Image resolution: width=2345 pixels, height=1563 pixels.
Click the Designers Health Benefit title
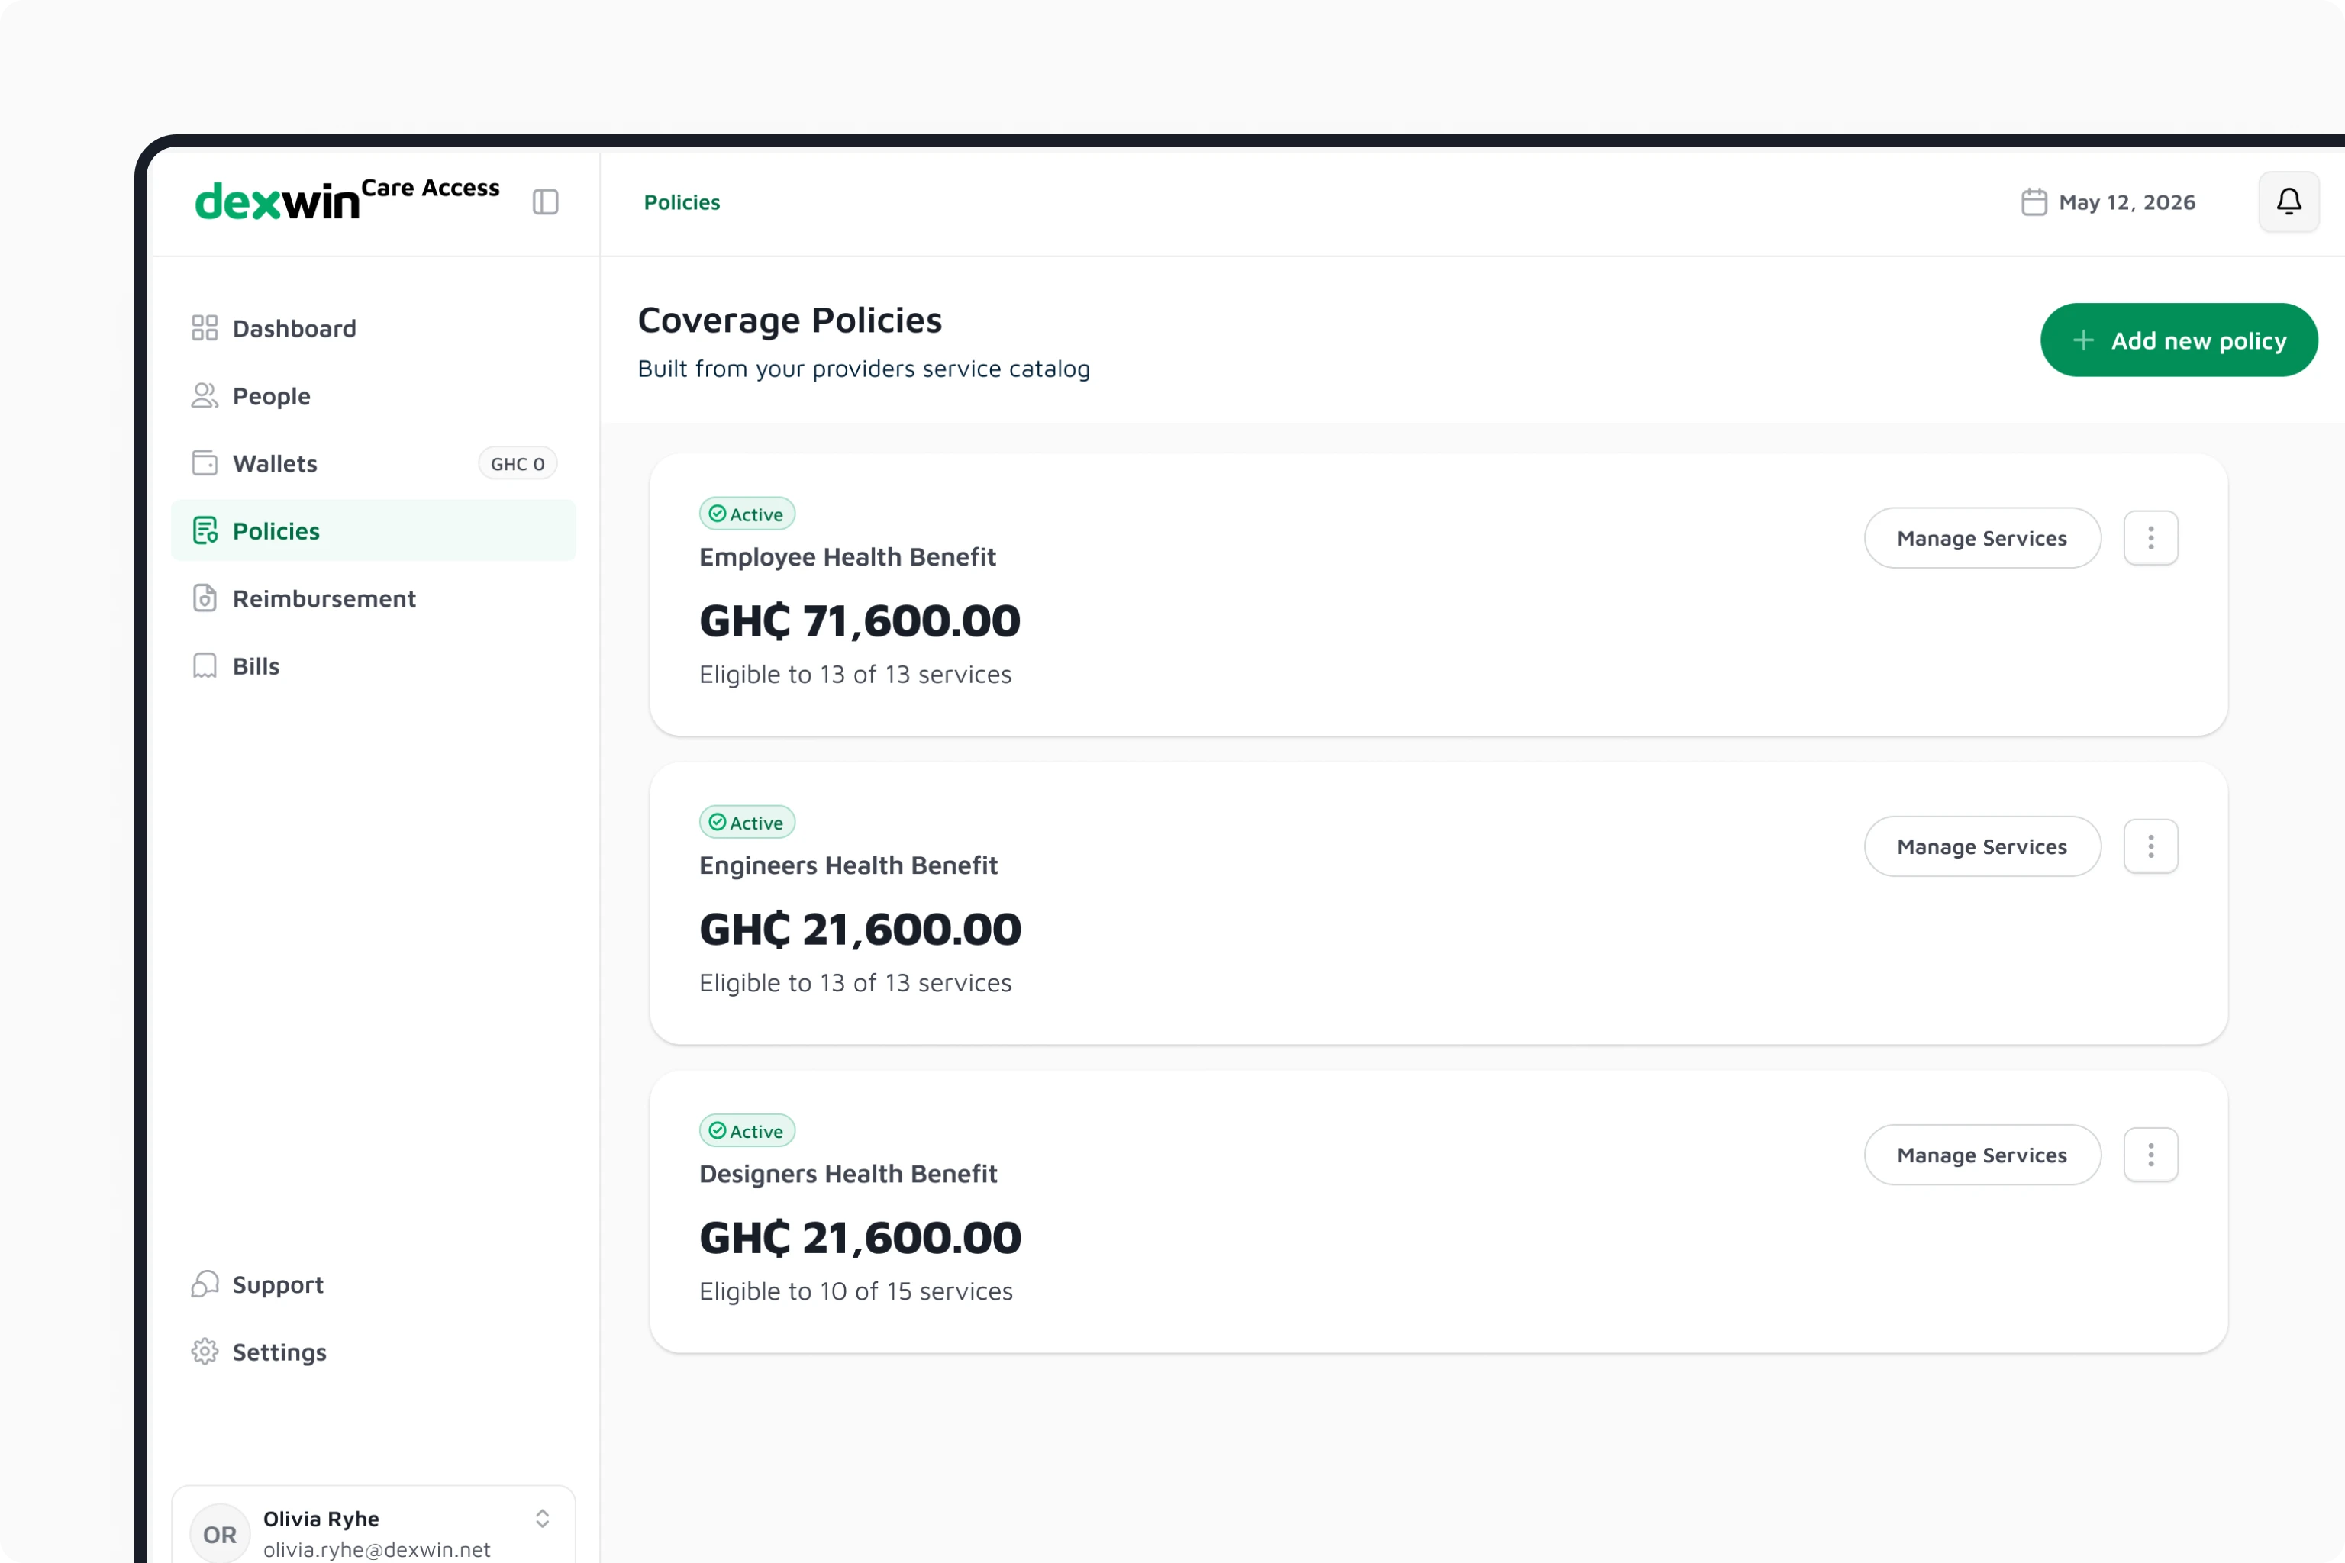(x=847, y=1175)
